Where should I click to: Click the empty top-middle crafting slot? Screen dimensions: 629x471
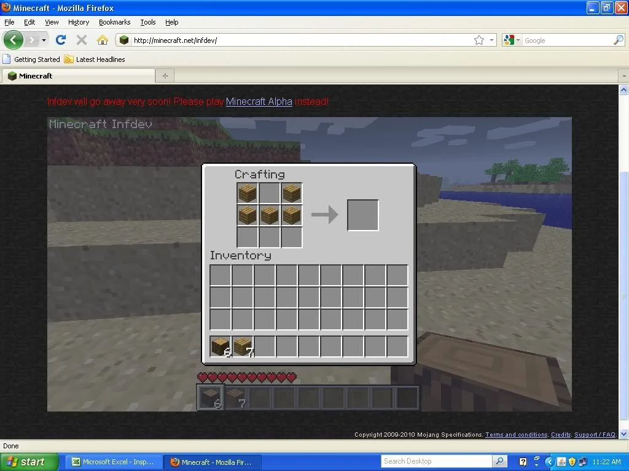click(269, 193)
